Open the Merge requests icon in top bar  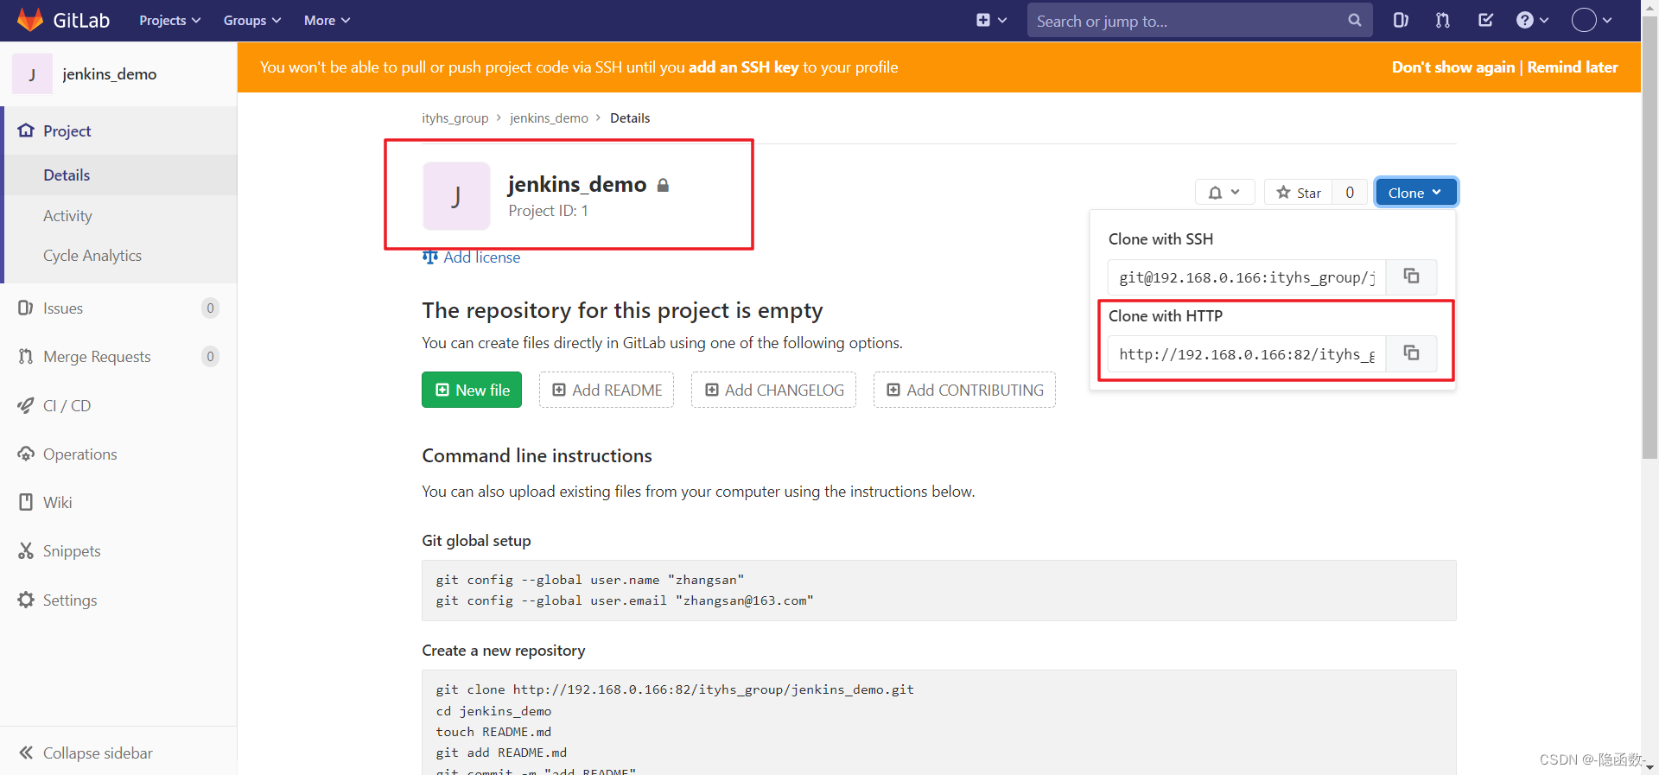(1443, 20)
